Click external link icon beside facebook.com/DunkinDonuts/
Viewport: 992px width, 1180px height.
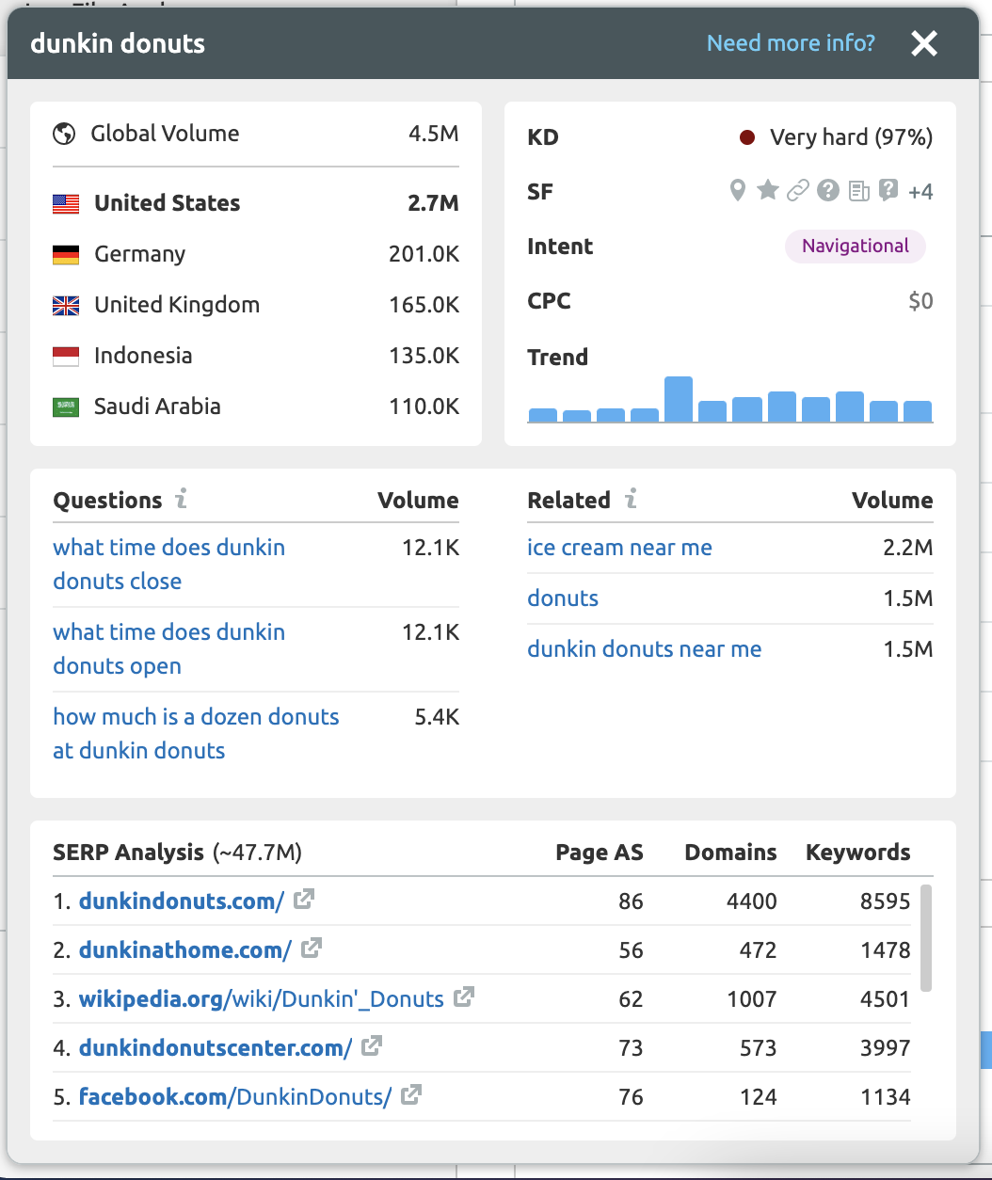(x=411, y=1095)
